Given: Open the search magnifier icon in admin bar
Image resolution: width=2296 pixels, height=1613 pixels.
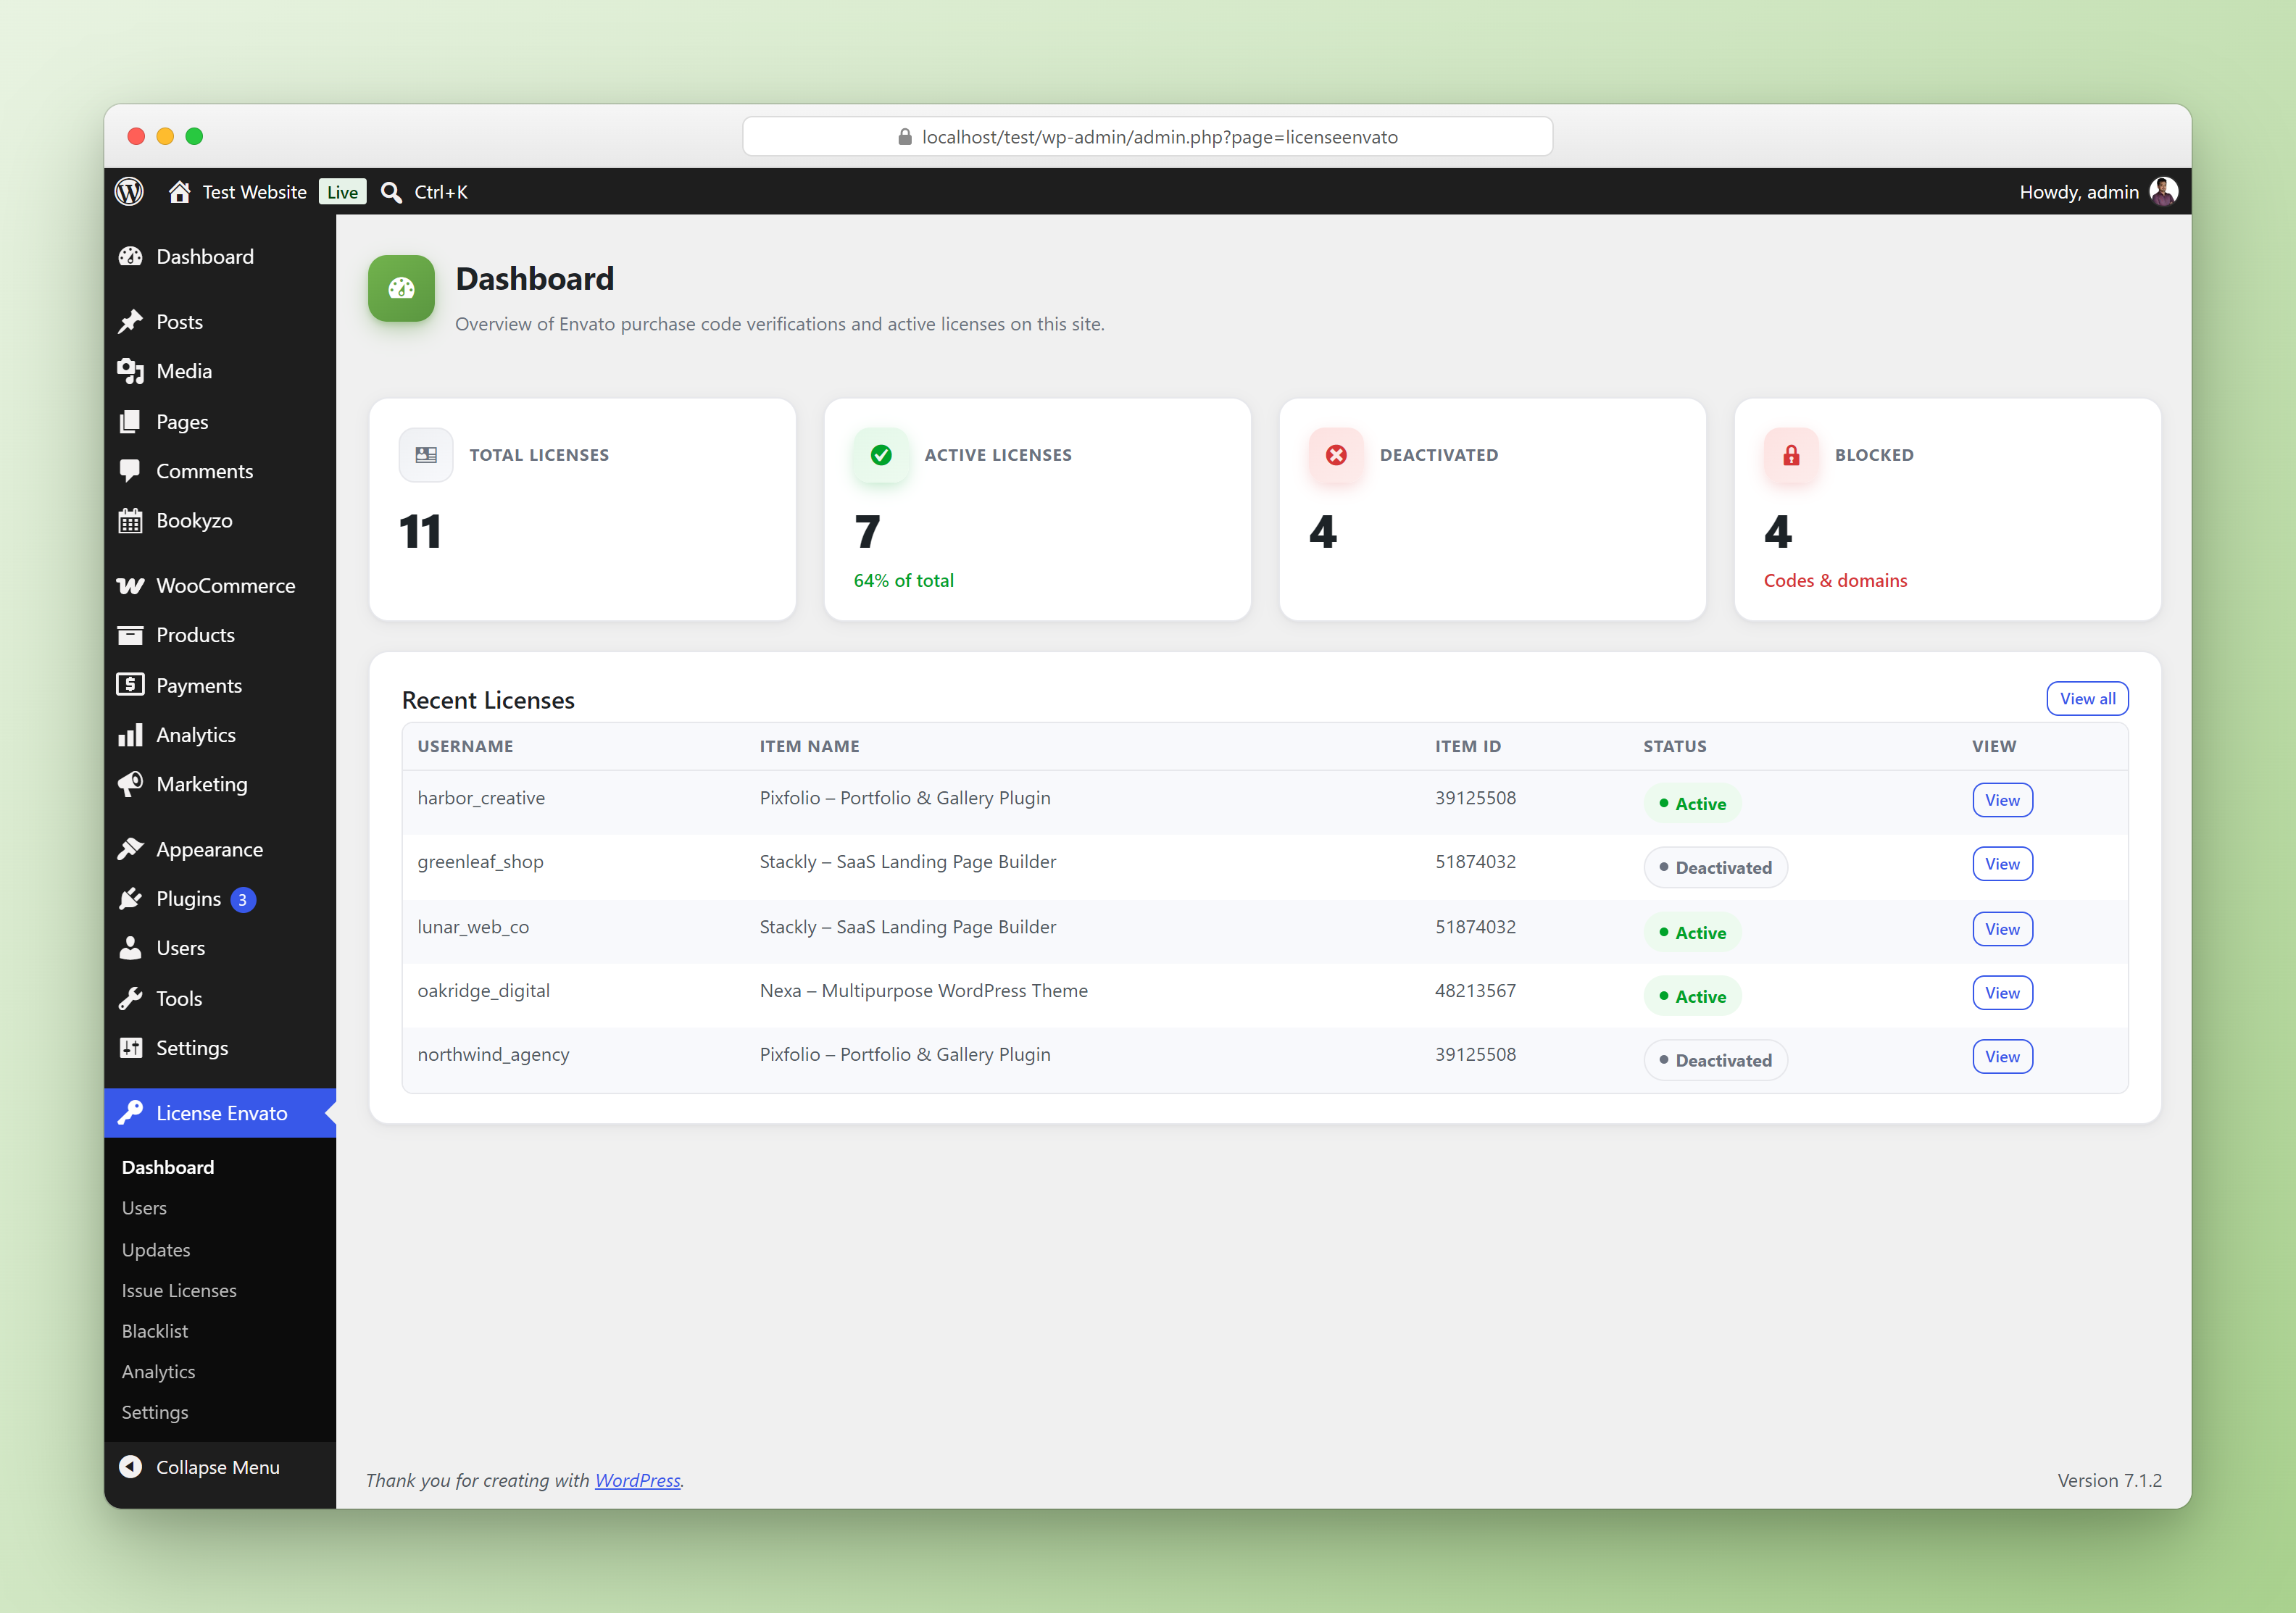Looking at the screenshot, I should pyautogui.click(x=391, y=192).
